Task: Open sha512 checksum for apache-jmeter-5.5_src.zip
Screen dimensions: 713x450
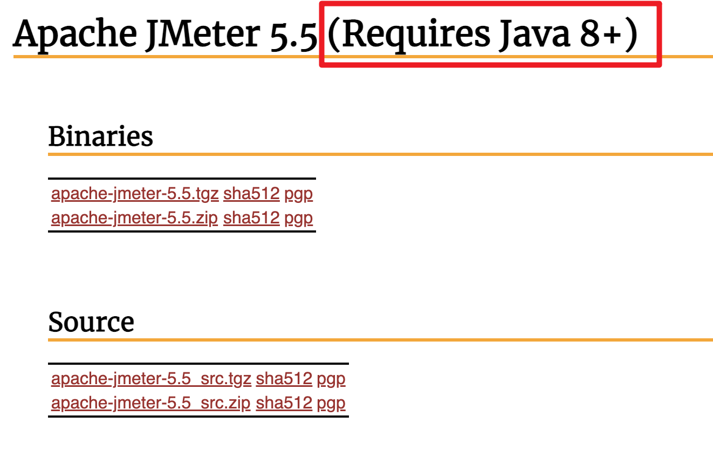Action: coord(284,403)
